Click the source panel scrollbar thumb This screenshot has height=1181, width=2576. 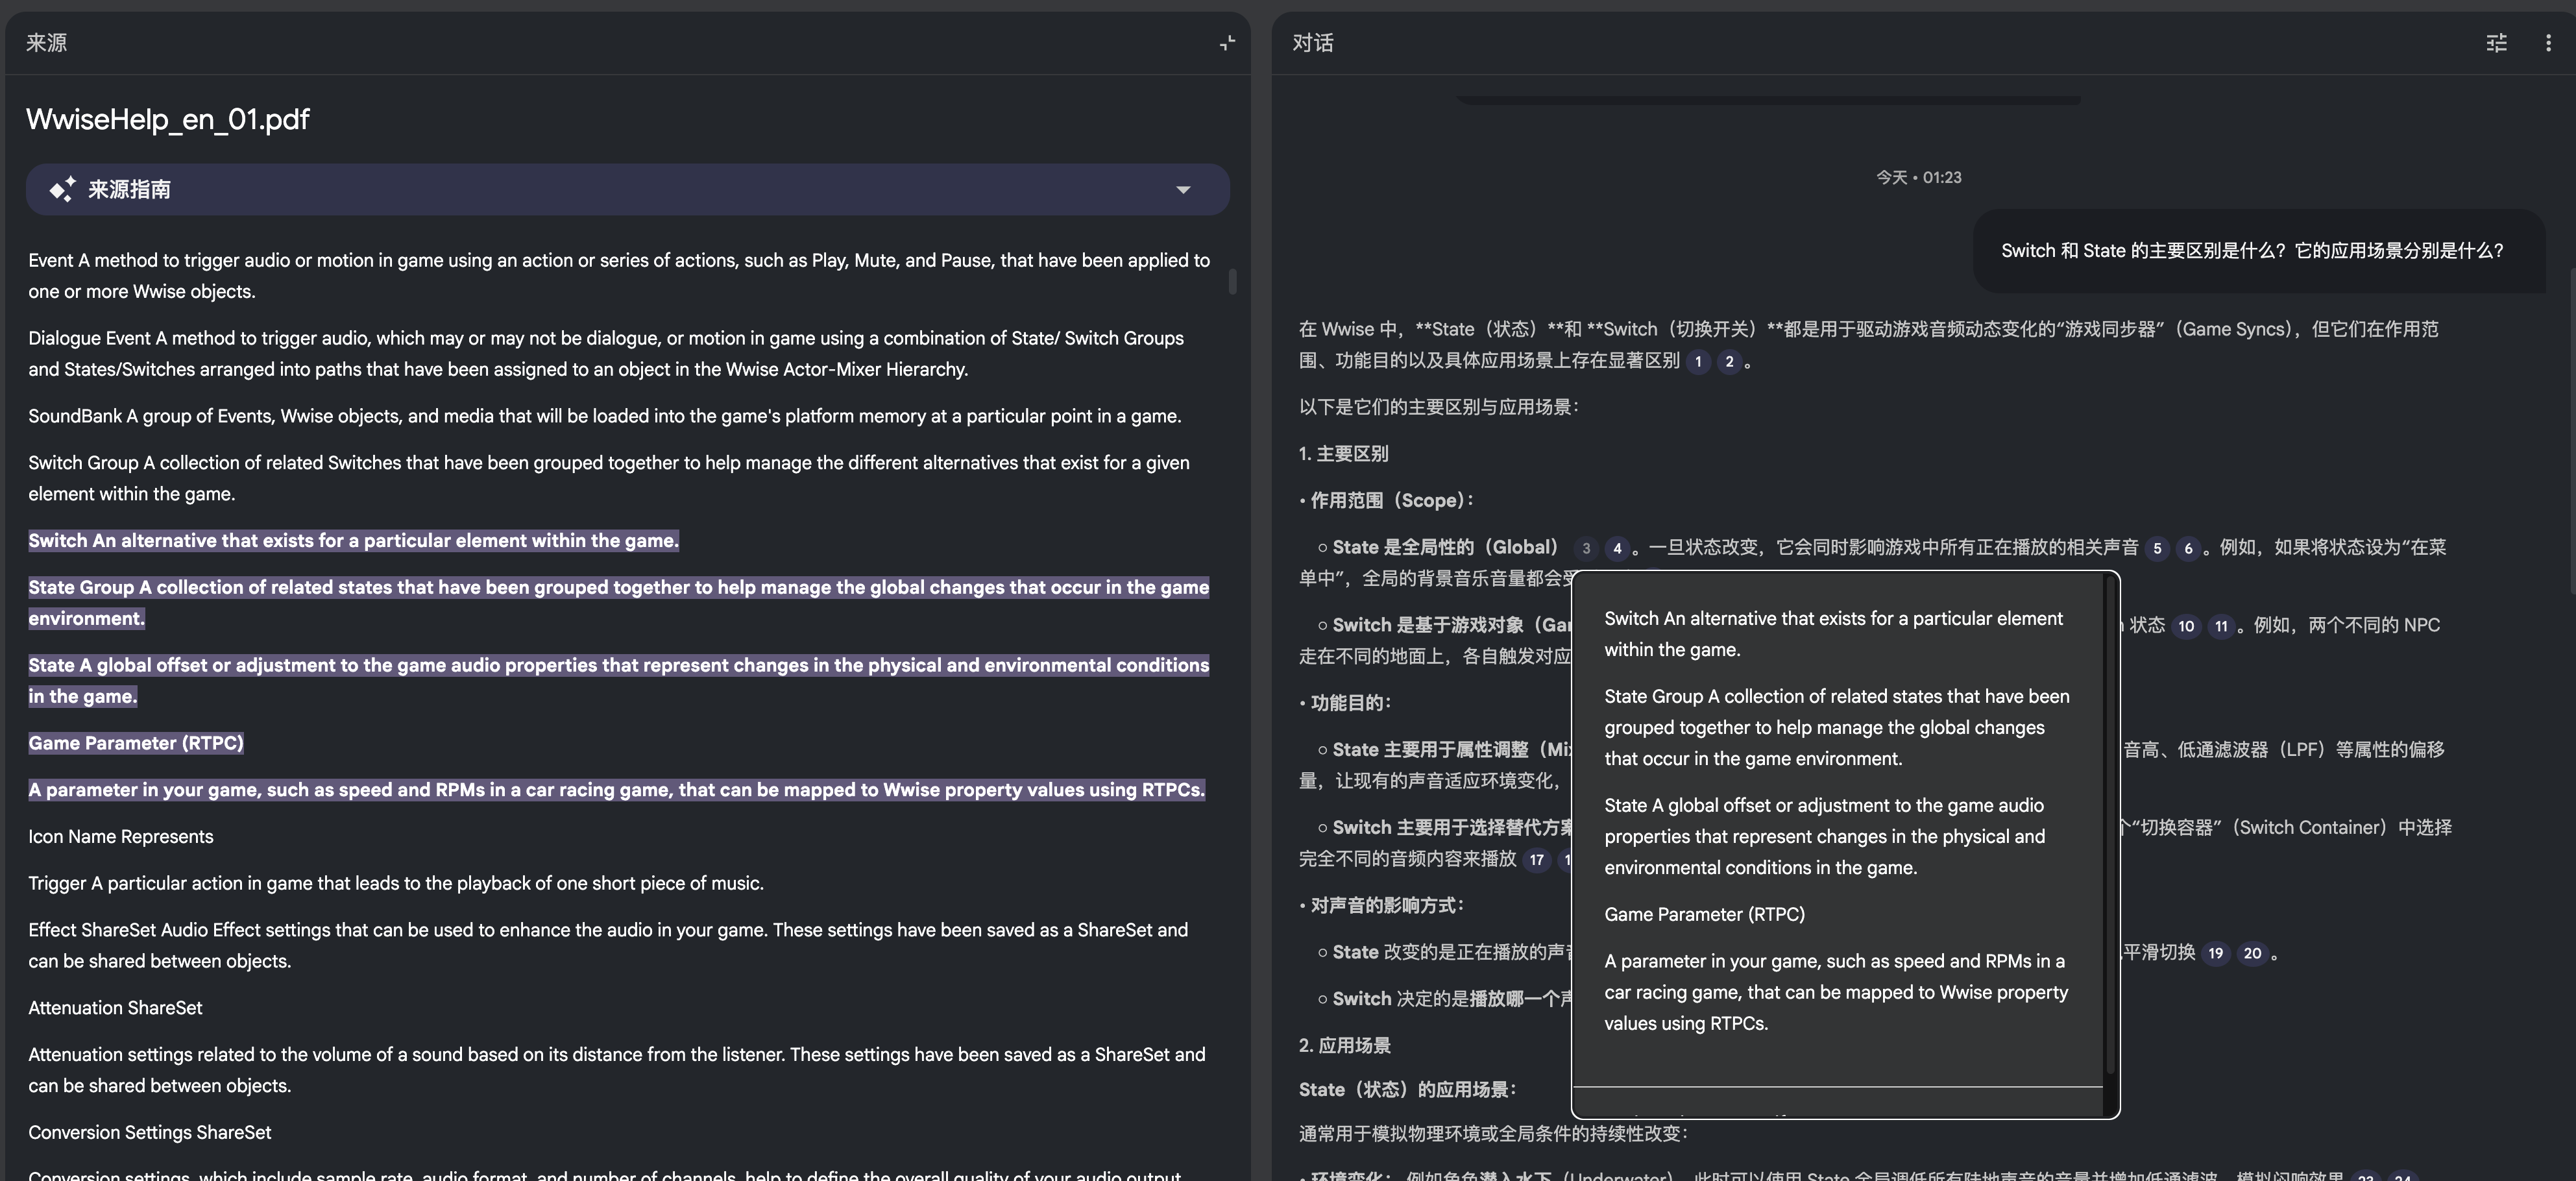pyautogui.click(x=1232, y=281)
